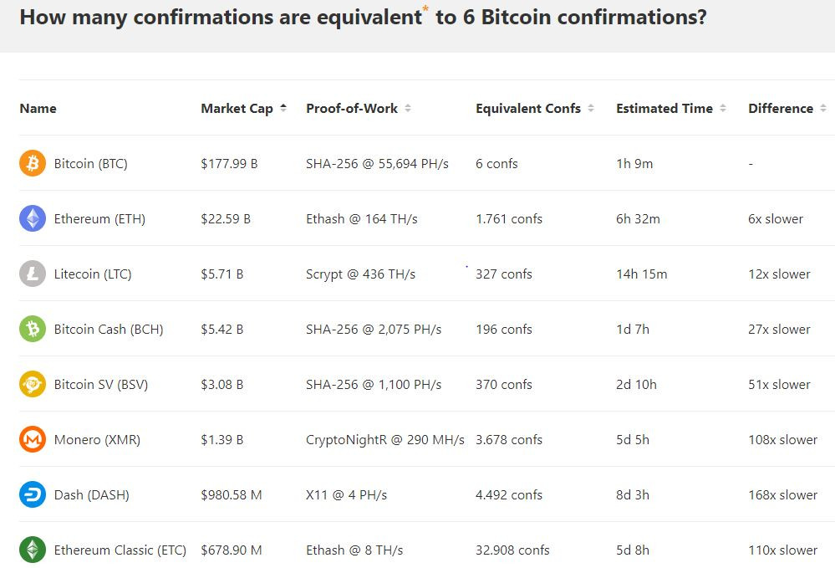Click the Dash (DASH) blue logo icon
The height and width of the screenshot is (568, 835).
(x=33, y=494)
